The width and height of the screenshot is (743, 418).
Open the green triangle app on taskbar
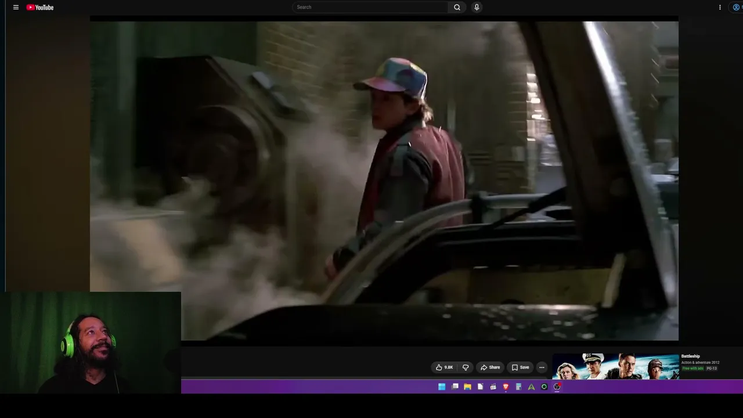click(531, 387)
